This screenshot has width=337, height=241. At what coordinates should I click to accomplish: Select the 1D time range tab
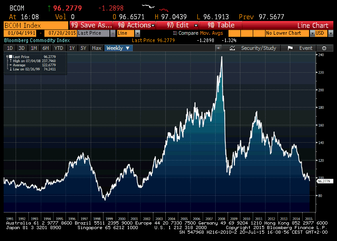tap(10, 48)
